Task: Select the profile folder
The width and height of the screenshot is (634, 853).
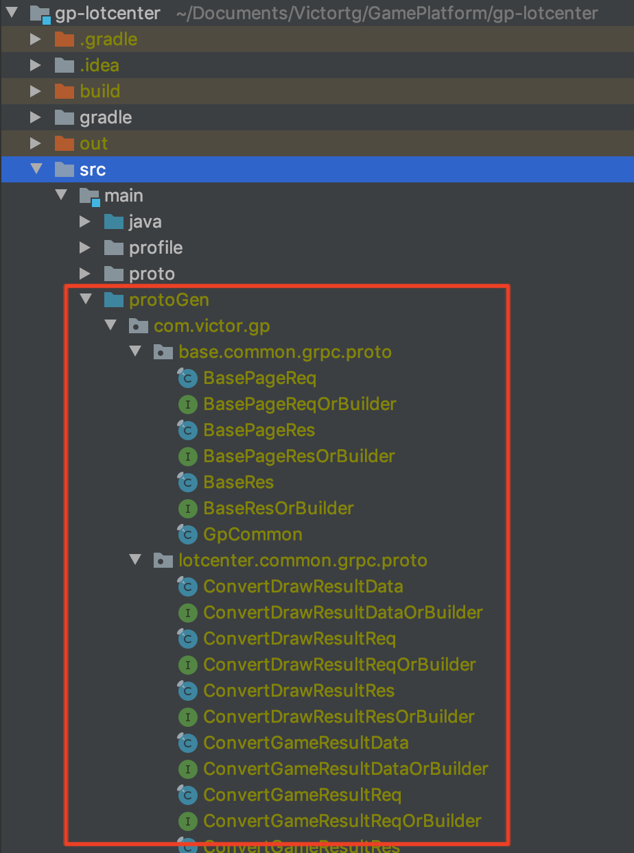Action: pyautogui.click(x=156, y=248)
